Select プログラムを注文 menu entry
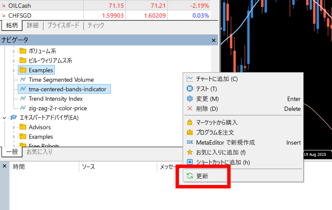The width and height of the screenshot is (332, 210). [244, 132]
